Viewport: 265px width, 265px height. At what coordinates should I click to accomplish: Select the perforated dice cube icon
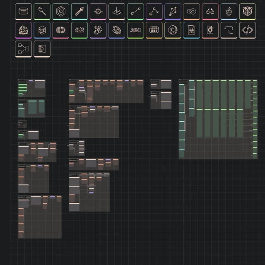click(x=23, y=30)
